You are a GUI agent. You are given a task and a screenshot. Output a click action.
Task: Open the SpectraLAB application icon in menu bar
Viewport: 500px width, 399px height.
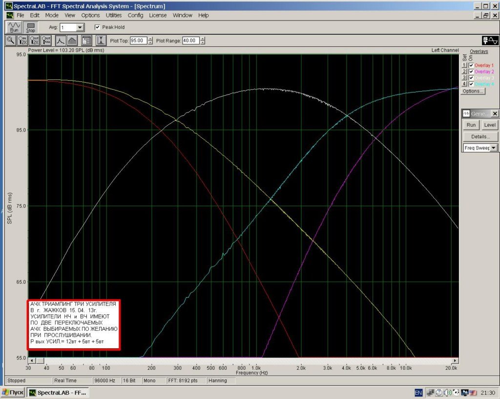[10, 15]
